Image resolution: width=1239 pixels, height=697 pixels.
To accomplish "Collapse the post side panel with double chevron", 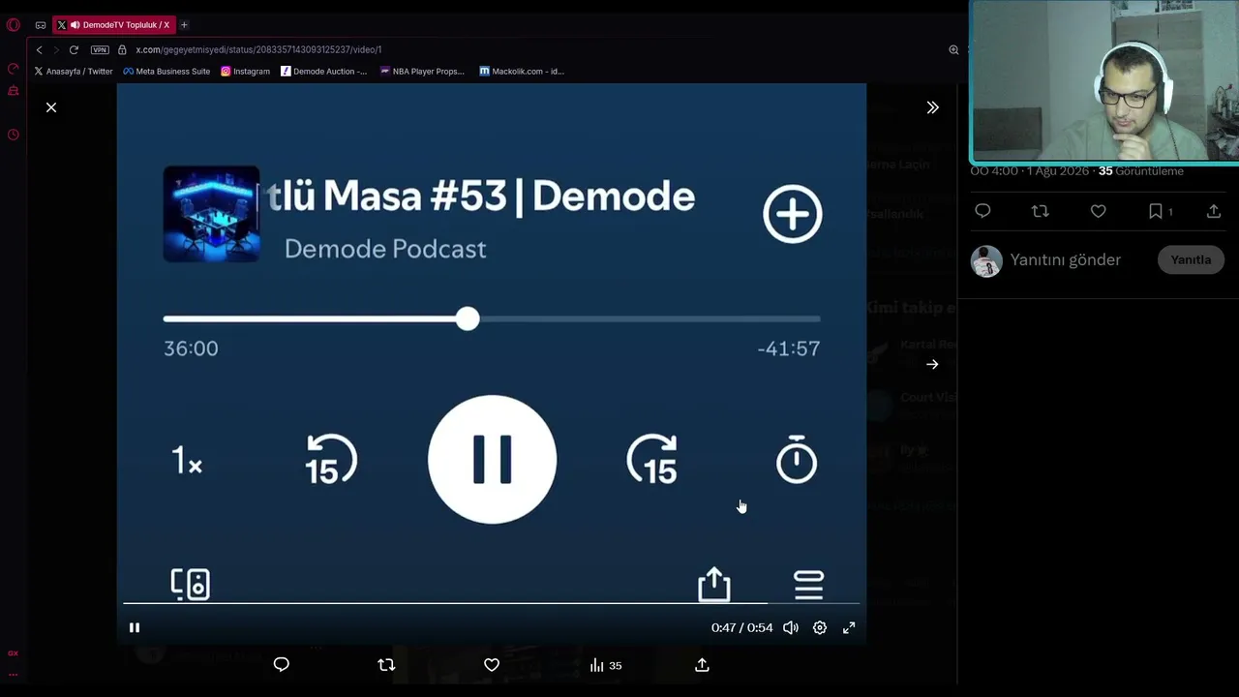I will tap(932, 107).
